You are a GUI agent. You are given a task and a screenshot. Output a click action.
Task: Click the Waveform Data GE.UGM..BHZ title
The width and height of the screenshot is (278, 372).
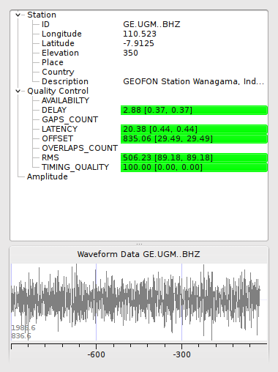tap(139, 254)
